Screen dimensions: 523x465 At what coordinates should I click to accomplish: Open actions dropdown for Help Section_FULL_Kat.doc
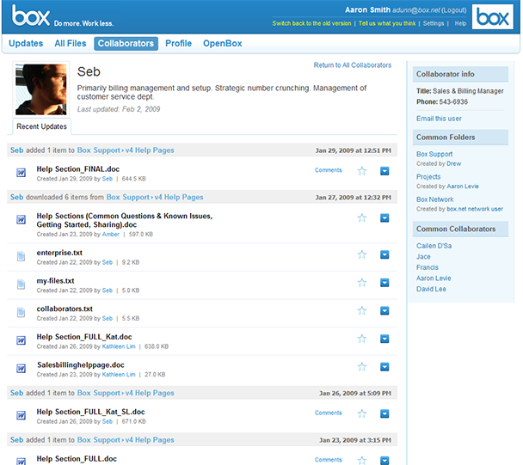pos(385,339)
